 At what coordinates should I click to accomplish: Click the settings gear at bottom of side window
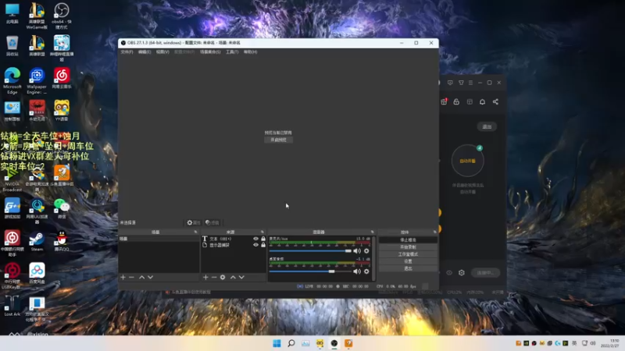click(x=462, y=272)
